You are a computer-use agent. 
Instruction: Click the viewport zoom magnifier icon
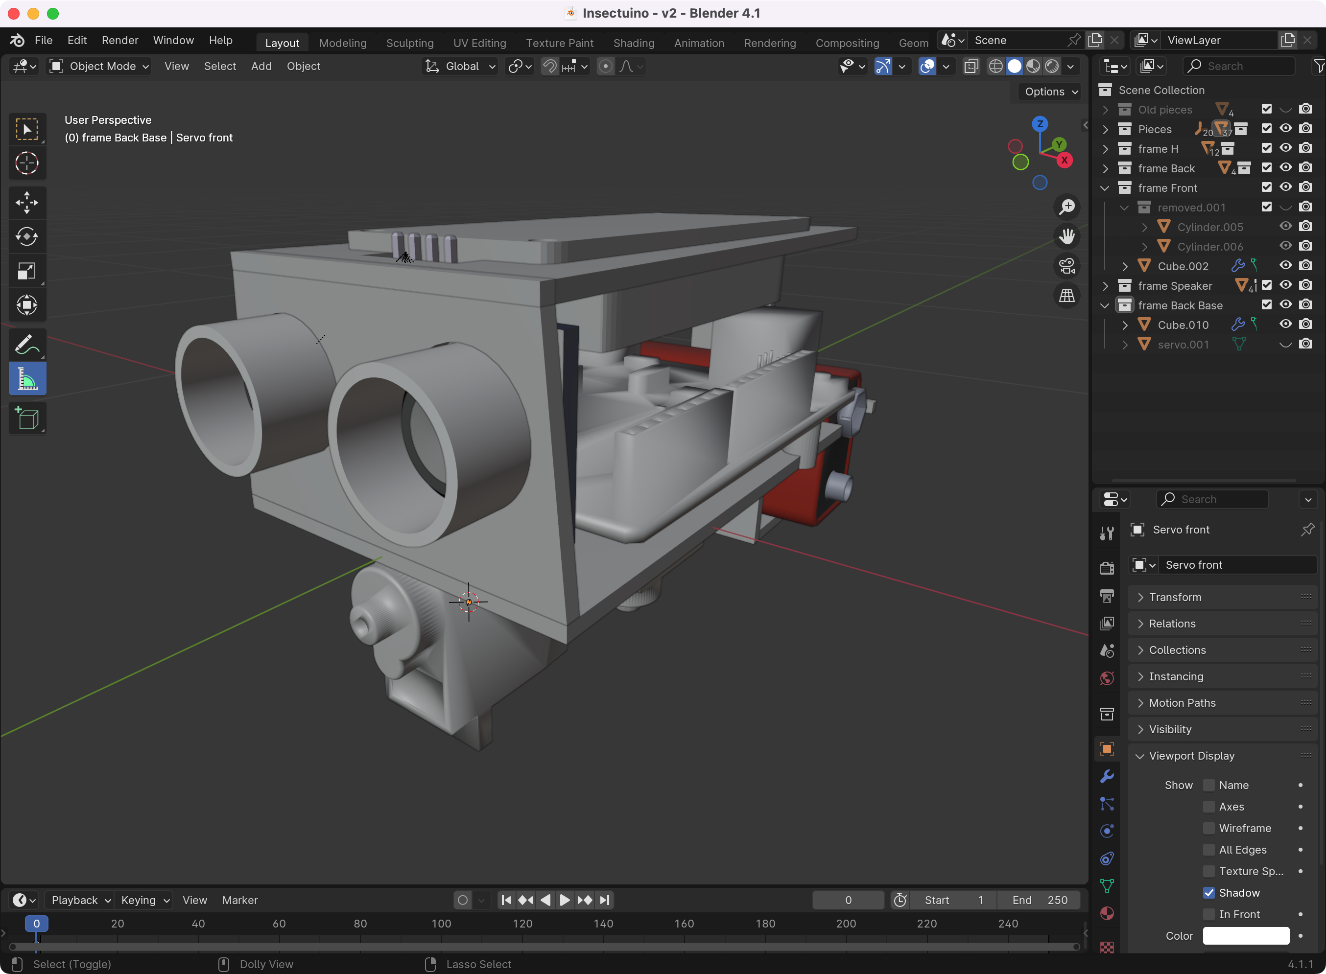1066,207
